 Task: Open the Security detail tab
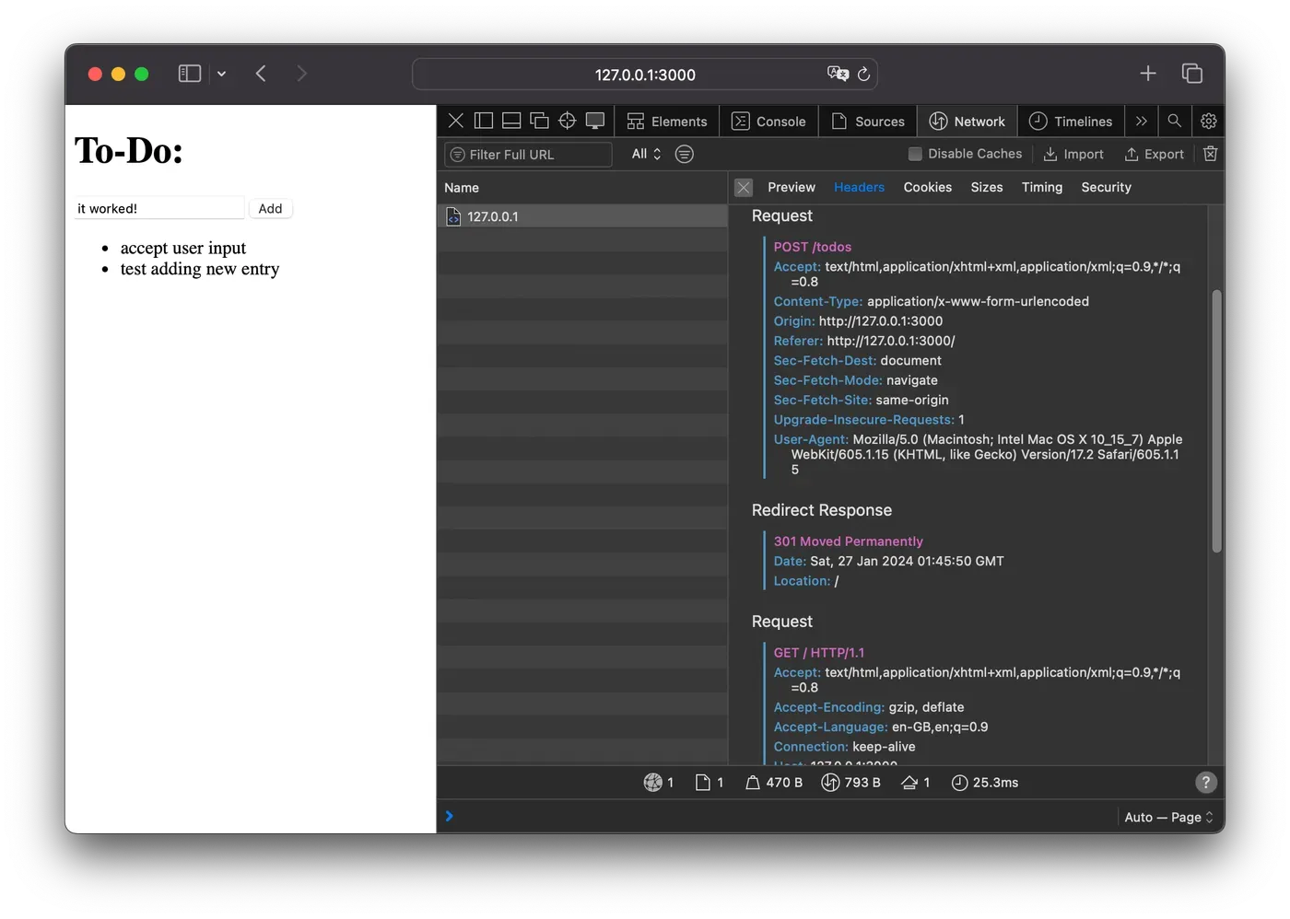coord(1106,187)
